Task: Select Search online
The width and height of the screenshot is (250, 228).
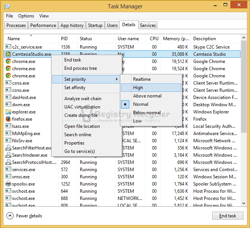Action: [x=86, y=135]
